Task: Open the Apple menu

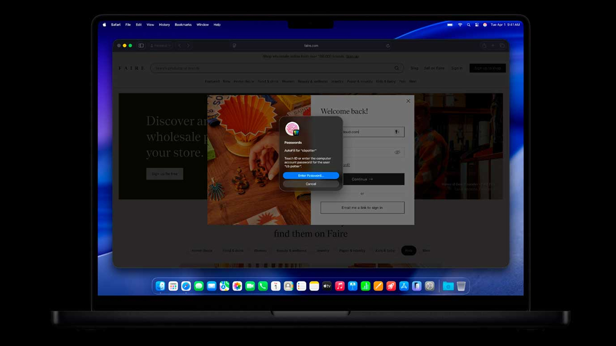Action: [104, 25]
